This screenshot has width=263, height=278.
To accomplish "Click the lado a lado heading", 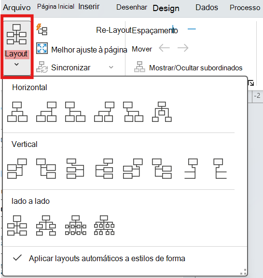I will 30,201.
